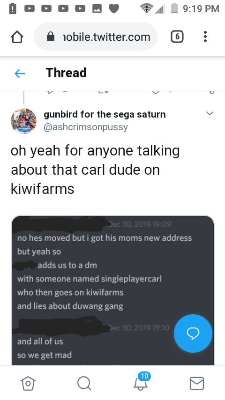
Task: Go to the Twitter Home tab
Action: click(28, 383)
